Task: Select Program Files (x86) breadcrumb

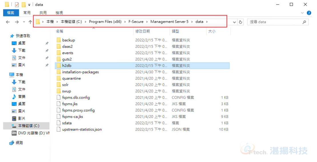Action: click(105, 22)
